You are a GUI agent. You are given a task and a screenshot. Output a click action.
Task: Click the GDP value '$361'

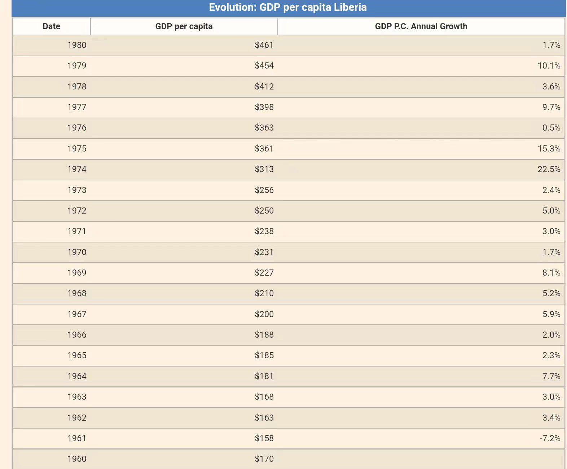(264, 149)
